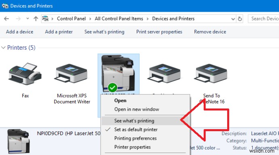Toggle Set as default printer option
This screenshot has height=155, width=279.
146,130
